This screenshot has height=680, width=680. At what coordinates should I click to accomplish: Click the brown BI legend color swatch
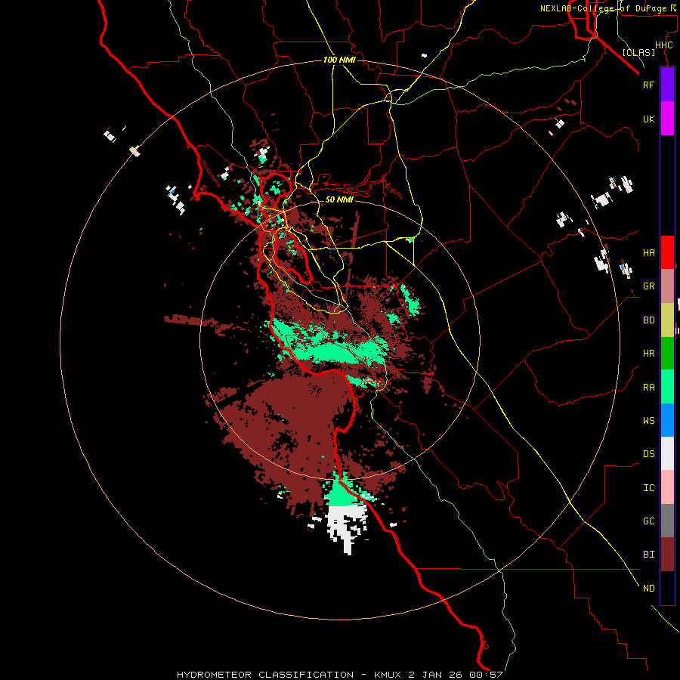click(667, 555)
